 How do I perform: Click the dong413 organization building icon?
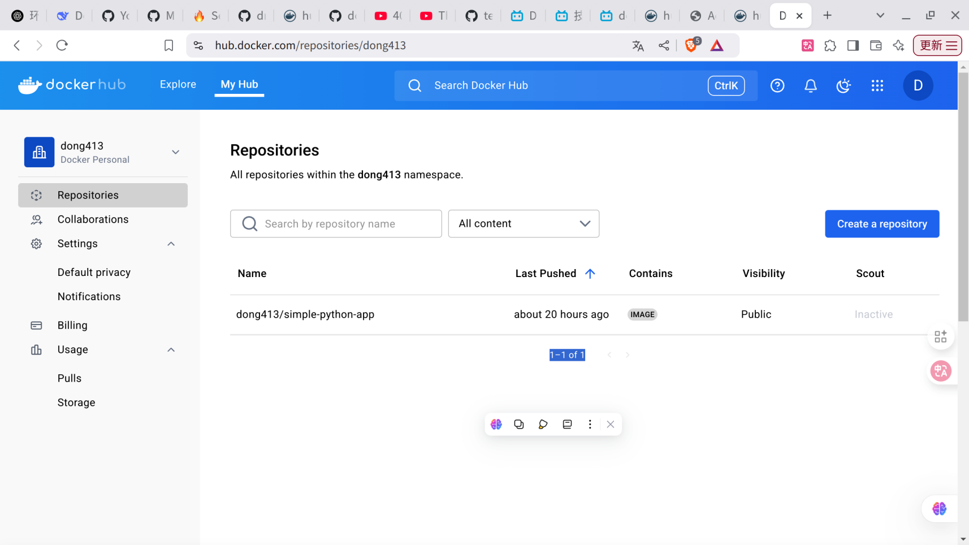pos(39,152)
